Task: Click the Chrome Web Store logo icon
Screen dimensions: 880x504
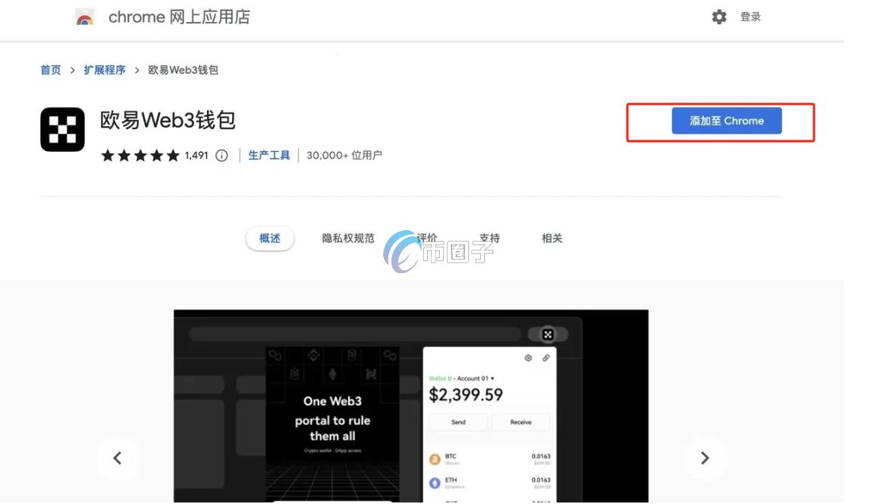Action: click(x=84, y=17)
